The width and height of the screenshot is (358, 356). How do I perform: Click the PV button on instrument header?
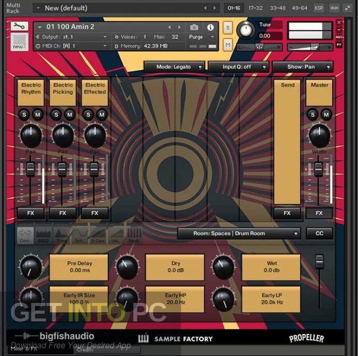[339, 44]
